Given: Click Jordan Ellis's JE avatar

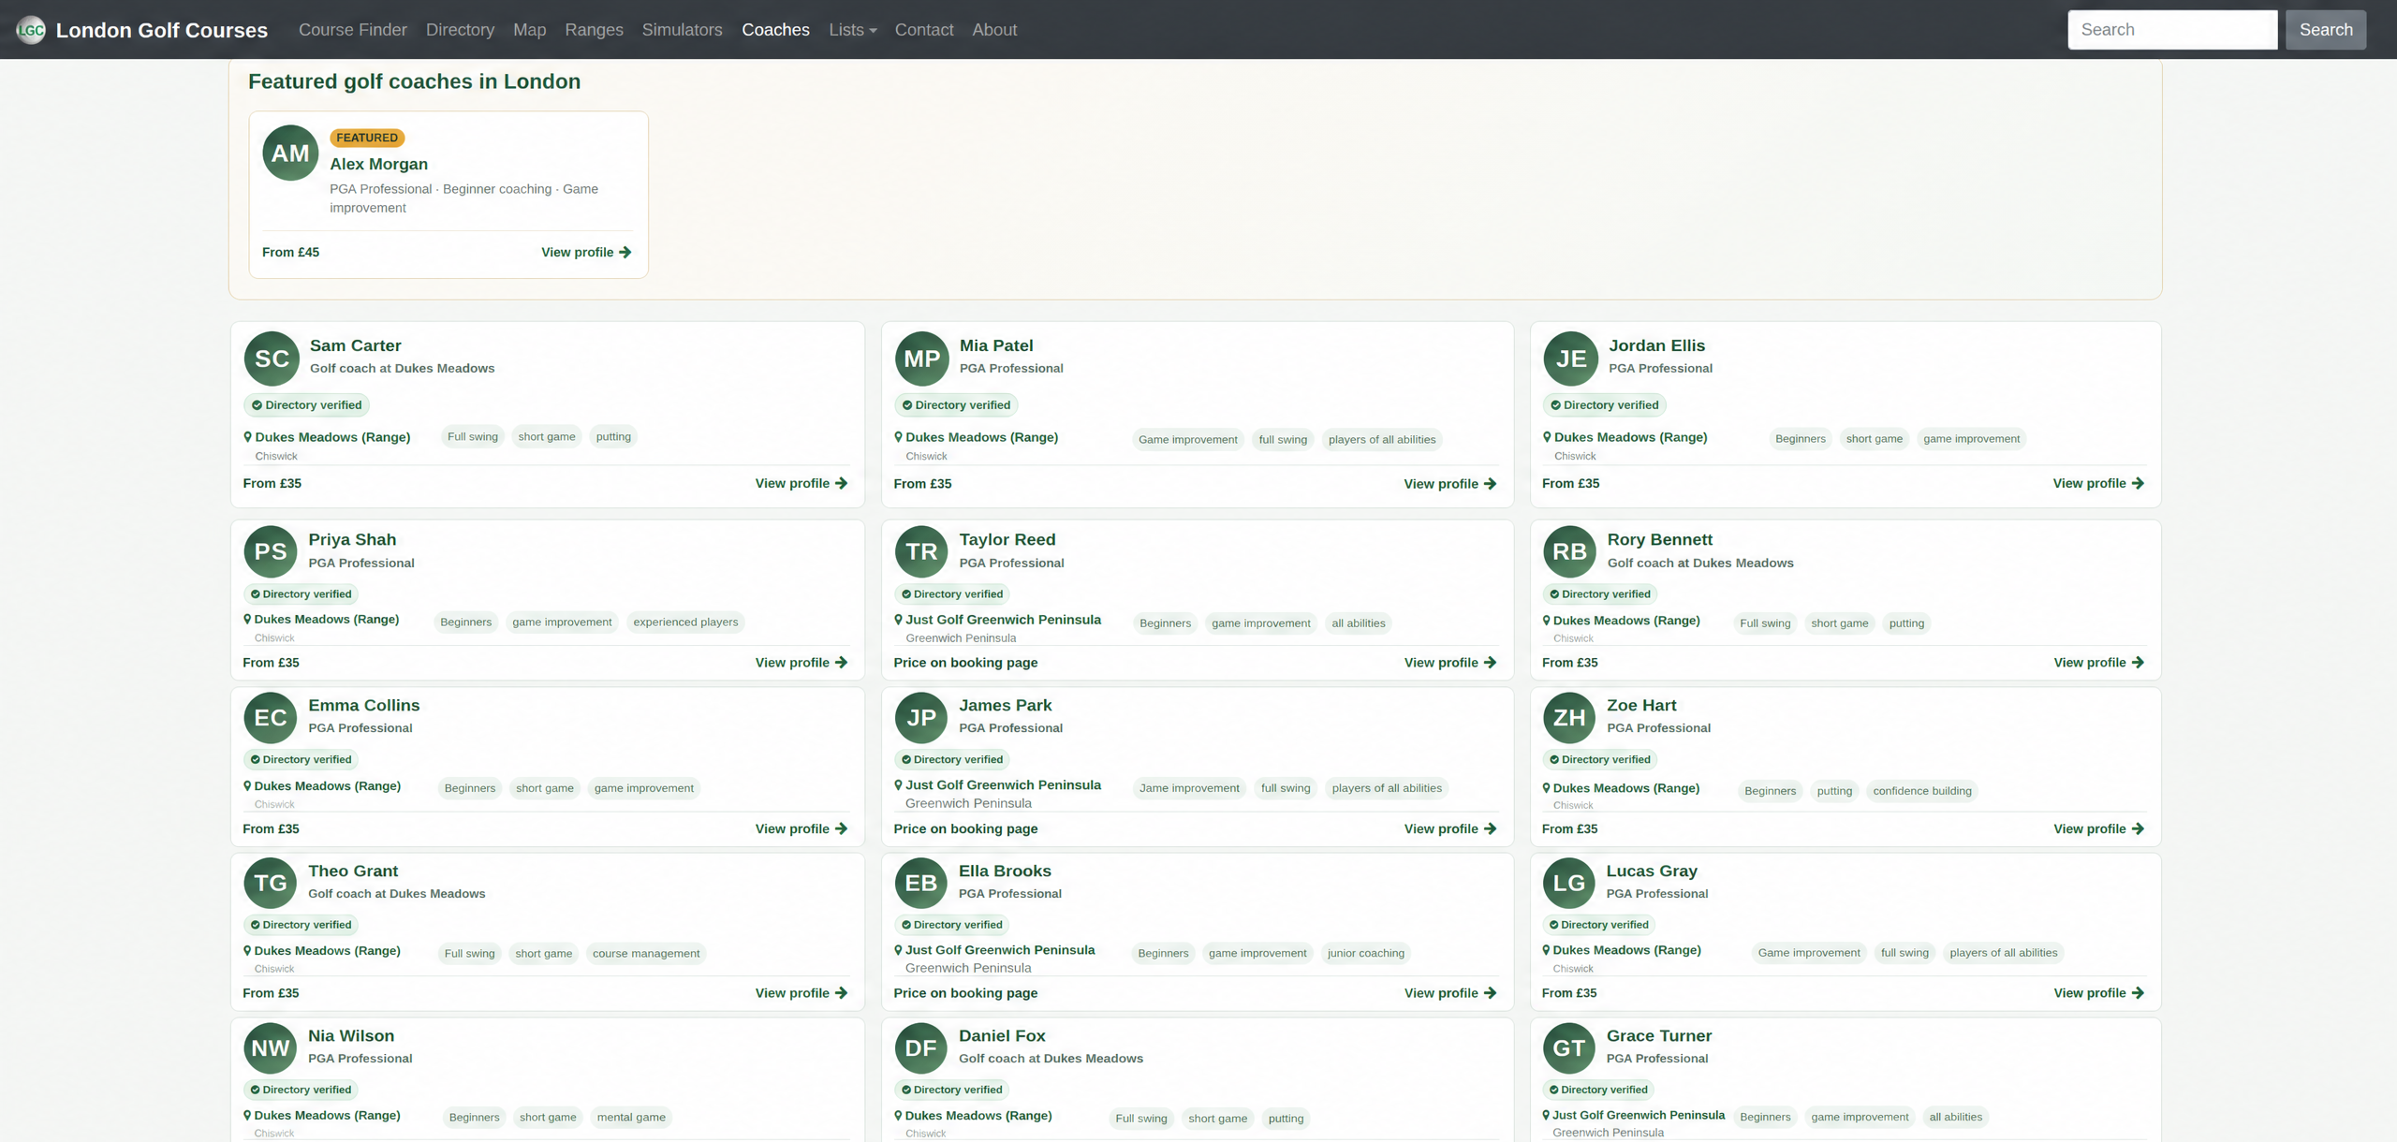Looking at the screenshot, I should coord(1571,359).
